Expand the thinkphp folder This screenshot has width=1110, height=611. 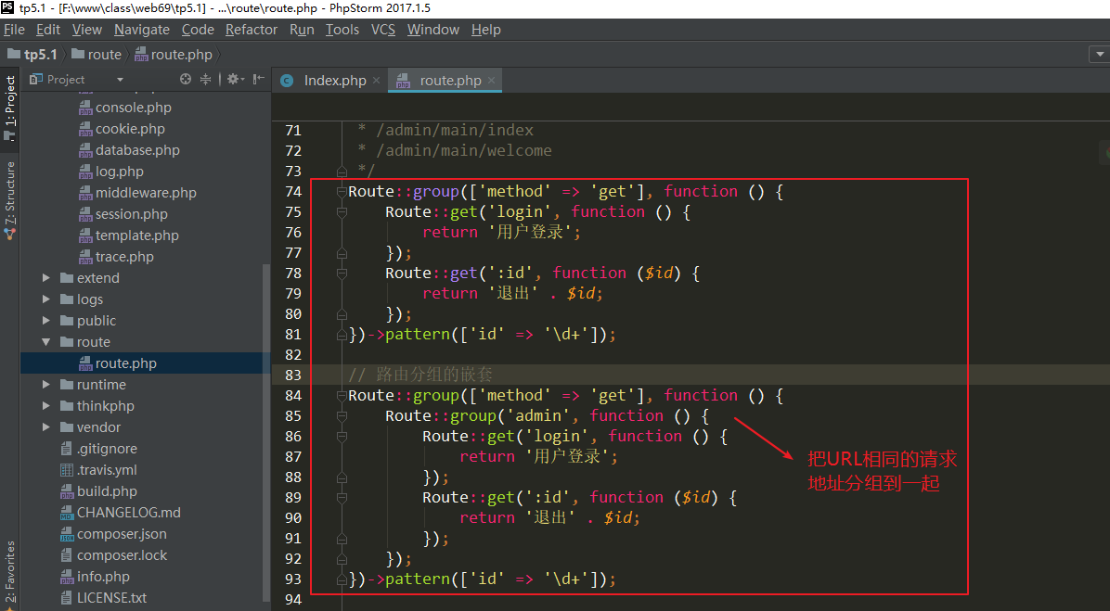click(46, 406)
